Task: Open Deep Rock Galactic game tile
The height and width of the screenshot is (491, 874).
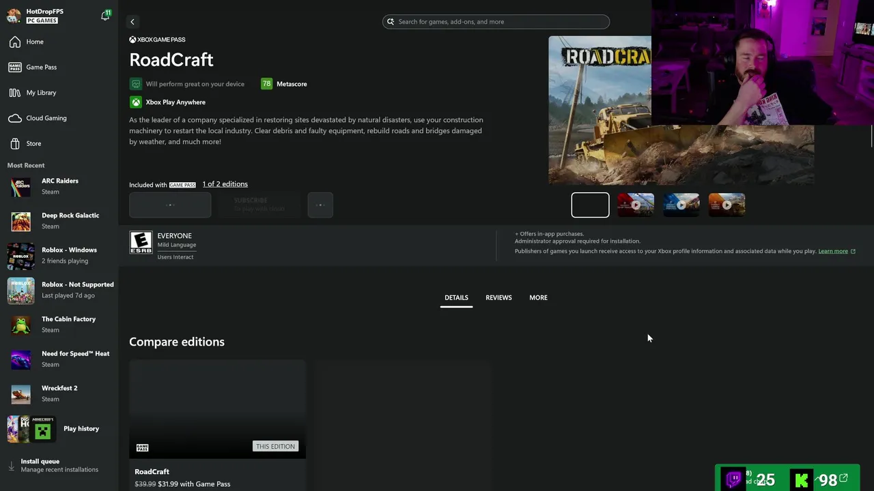Action: 59,221
